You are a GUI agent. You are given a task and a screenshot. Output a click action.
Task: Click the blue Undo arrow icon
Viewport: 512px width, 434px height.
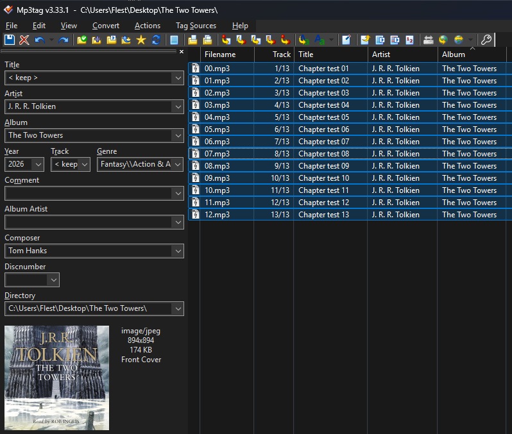[40, 40]
